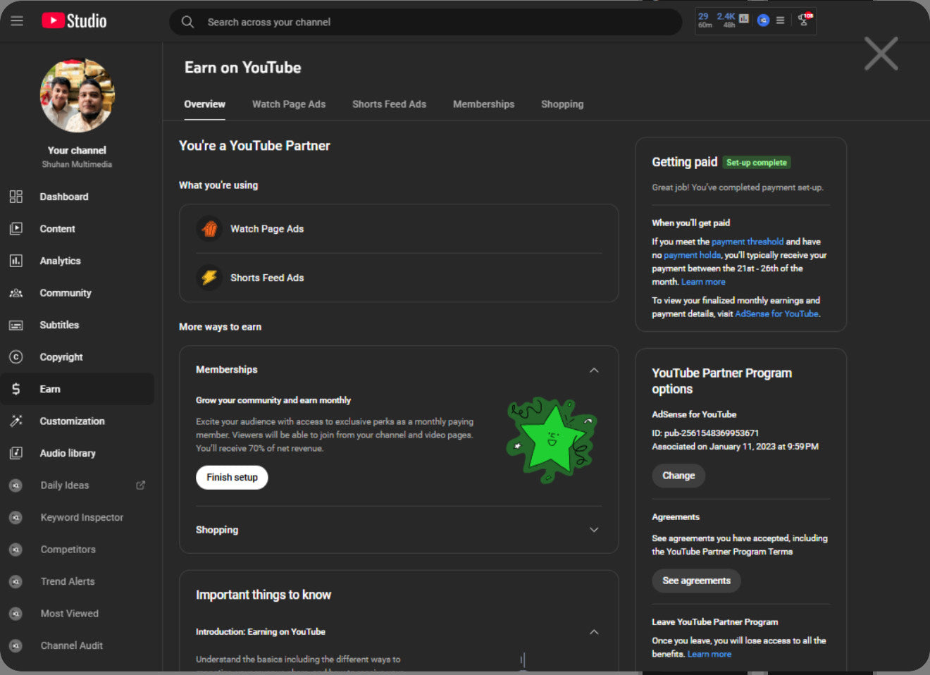Viewport: 930px width, 675px height.
Task: Click the 2.4K views 48h stat
Action: point(726,20)
